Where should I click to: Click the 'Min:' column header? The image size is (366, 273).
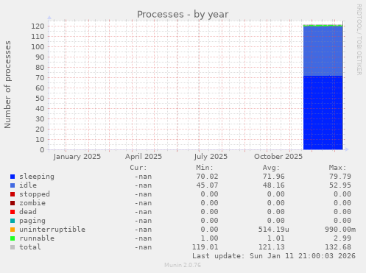[205, 168]
